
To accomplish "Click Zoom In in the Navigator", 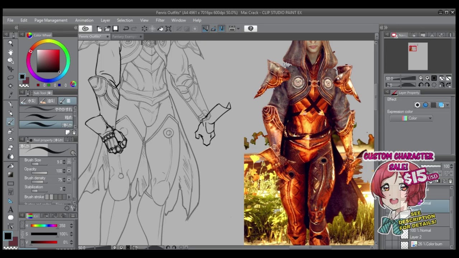I will [x=427, y=78].
